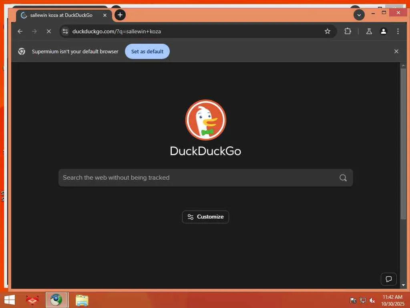Click the DuckDuckGo wordmark text

point(205,151)
